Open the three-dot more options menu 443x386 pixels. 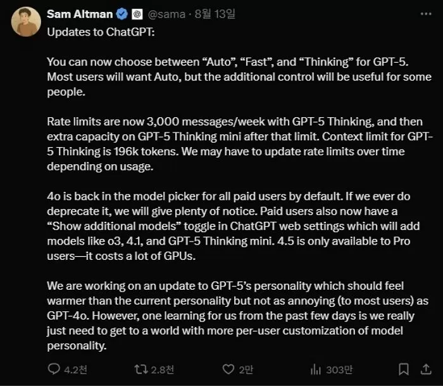426,13
